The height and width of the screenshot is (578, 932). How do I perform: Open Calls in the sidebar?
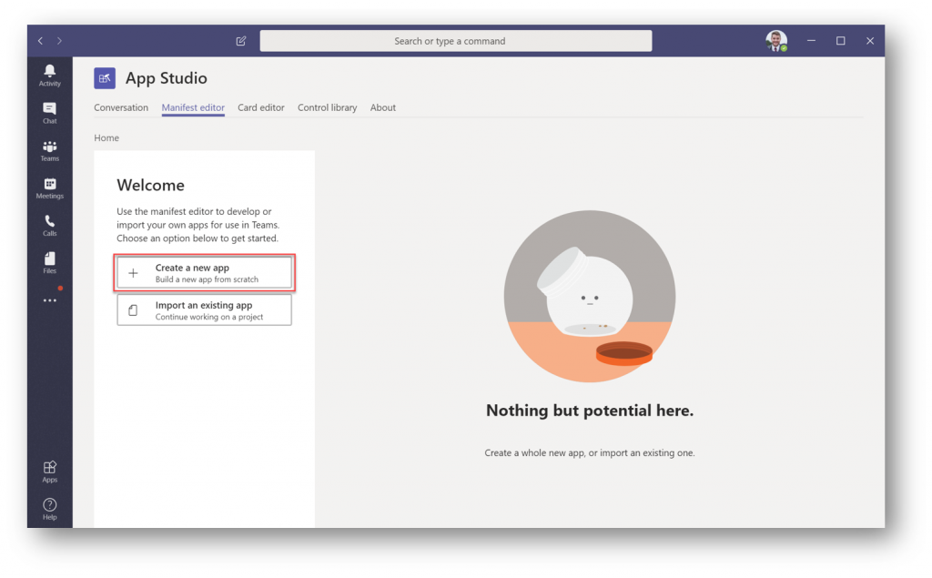50,226
